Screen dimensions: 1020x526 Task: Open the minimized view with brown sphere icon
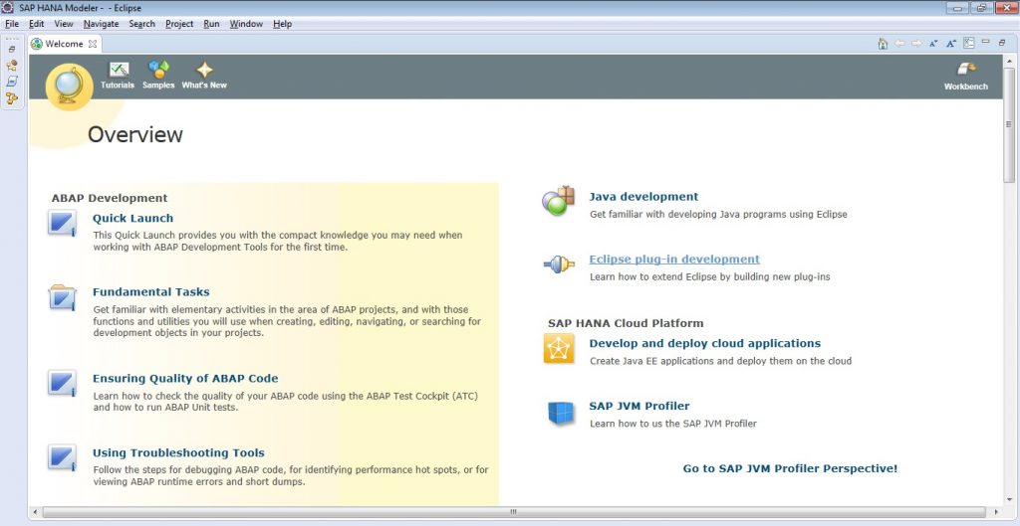coord(12,65)
